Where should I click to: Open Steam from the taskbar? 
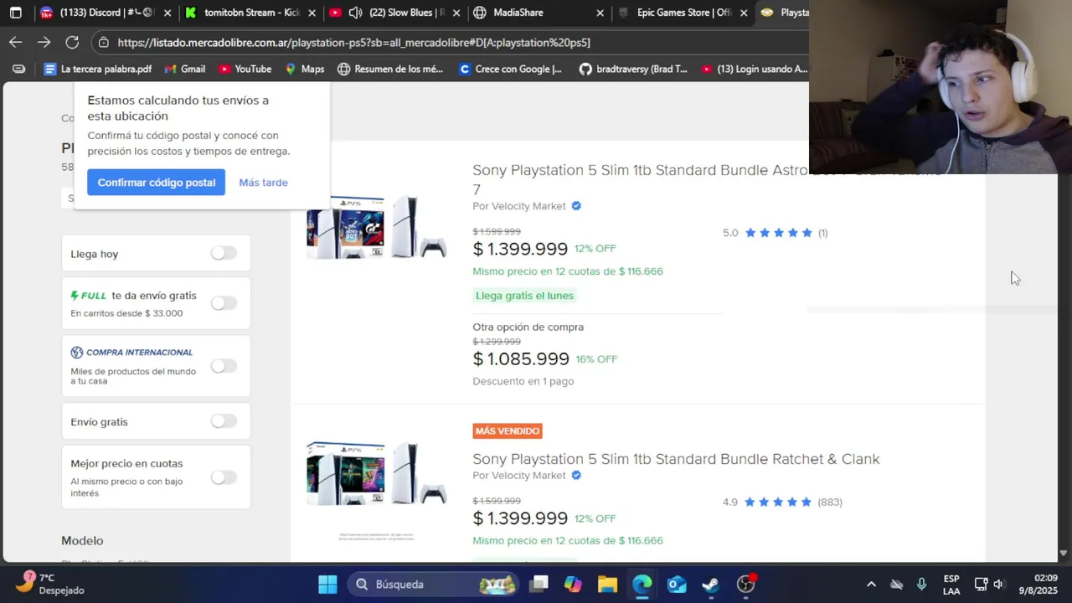(x=711, y=584)
